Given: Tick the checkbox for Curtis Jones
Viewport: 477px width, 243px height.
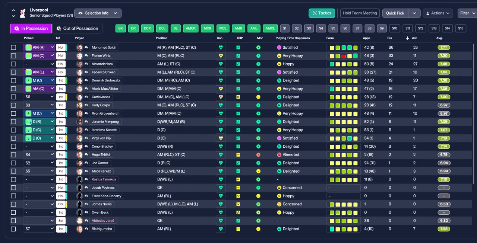Looking at the screenshot, I should (13, 97).
